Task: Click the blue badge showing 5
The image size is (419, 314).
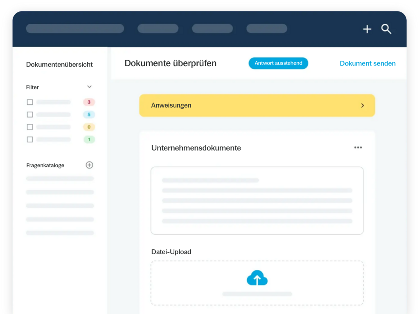Action: point(89,114)
